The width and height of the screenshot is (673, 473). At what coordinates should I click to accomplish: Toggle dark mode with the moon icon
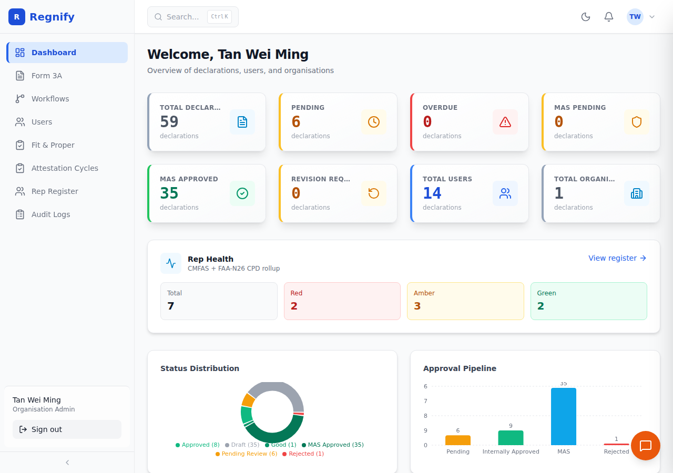pyautogui.click(x=586, y=17)
